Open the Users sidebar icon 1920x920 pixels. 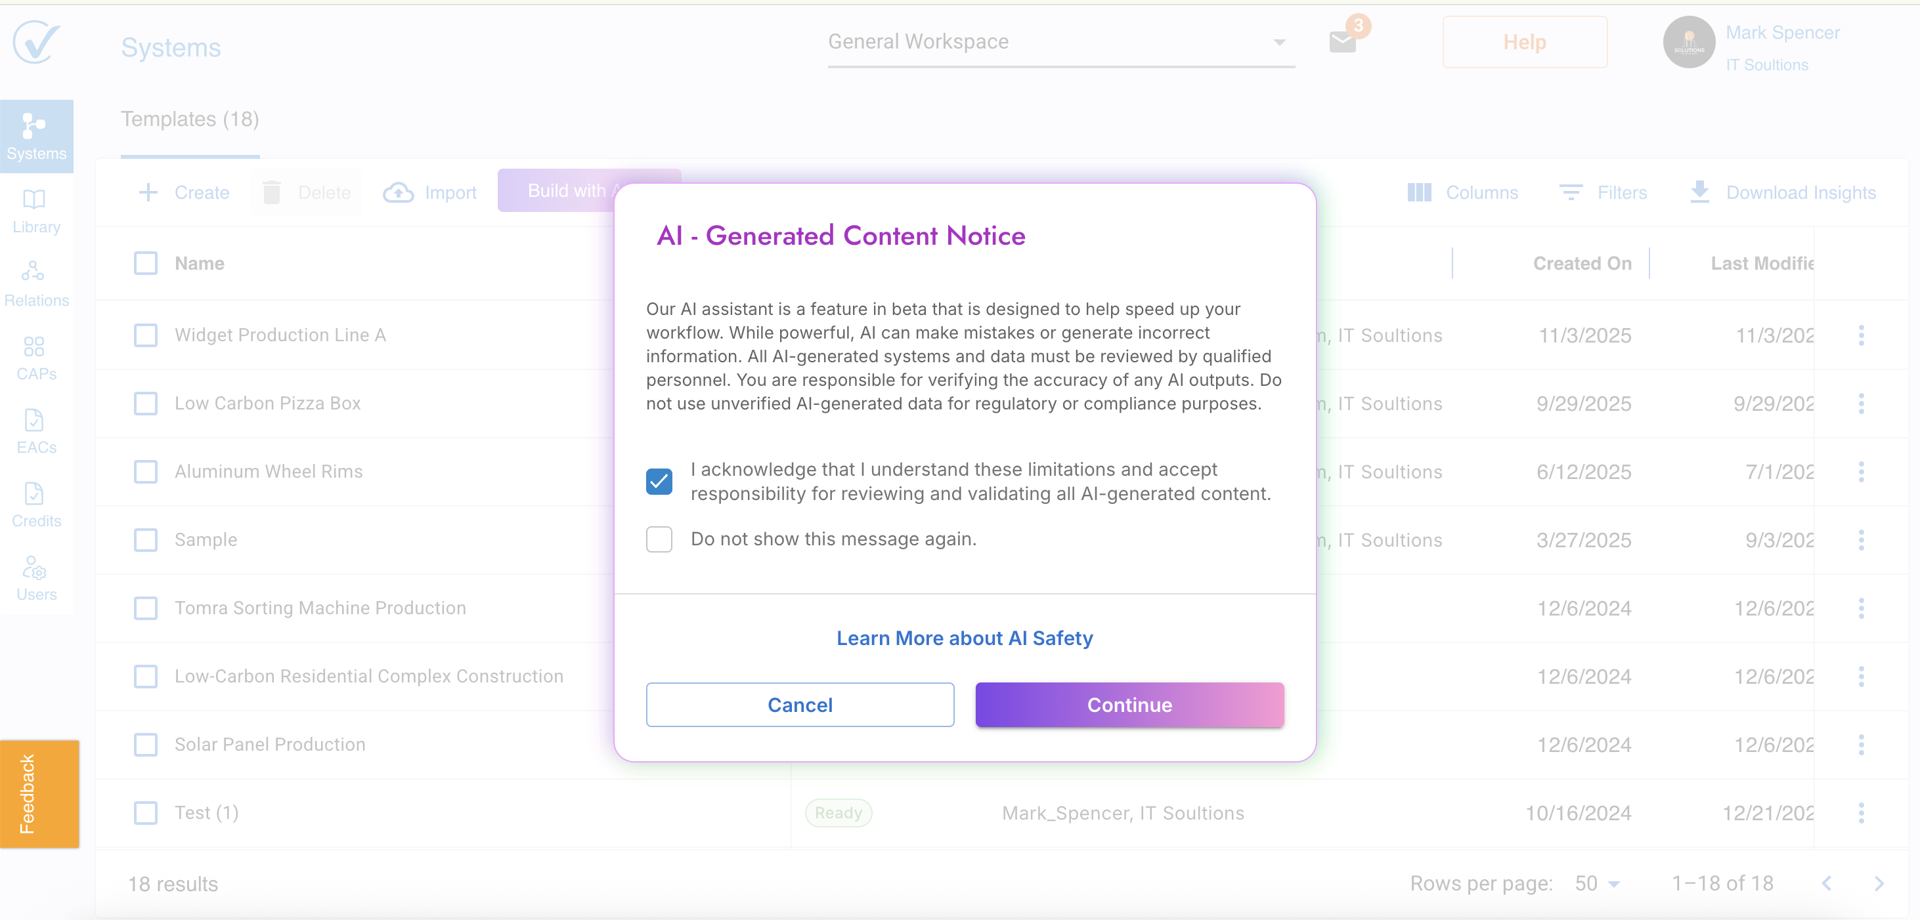click(35, 578)
